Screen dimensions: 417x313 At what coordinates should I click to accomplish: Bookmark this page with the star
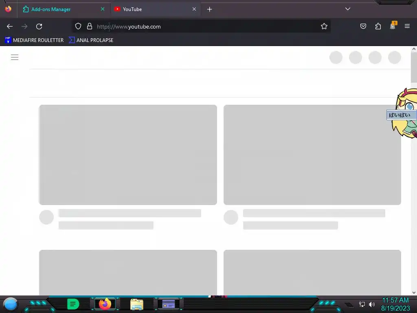click(x=324, y=26)
